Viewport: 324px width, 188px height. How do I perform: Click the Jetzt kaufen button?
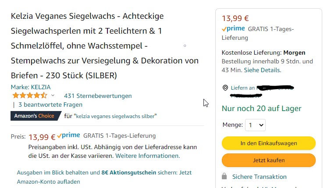(268, 160)
